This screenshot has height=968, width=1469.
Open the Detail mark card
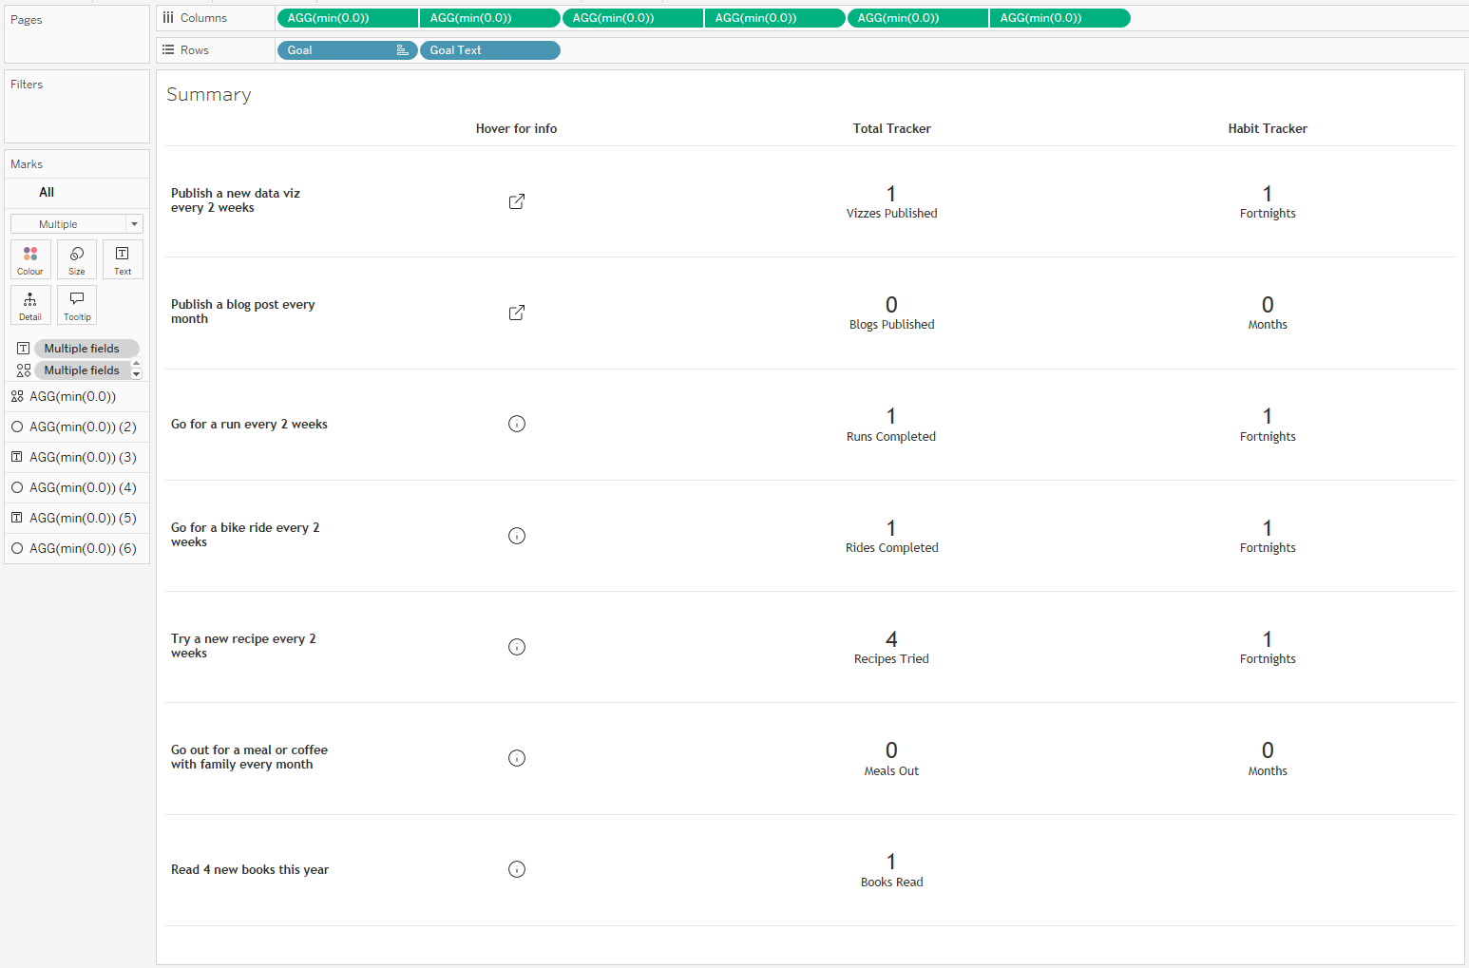pyautogui.click(x=30, y=305)
